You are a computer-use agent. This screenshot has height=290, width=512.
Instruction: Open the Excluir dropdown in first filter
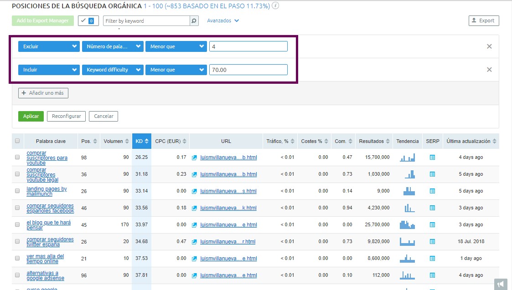tap(49, 46)
